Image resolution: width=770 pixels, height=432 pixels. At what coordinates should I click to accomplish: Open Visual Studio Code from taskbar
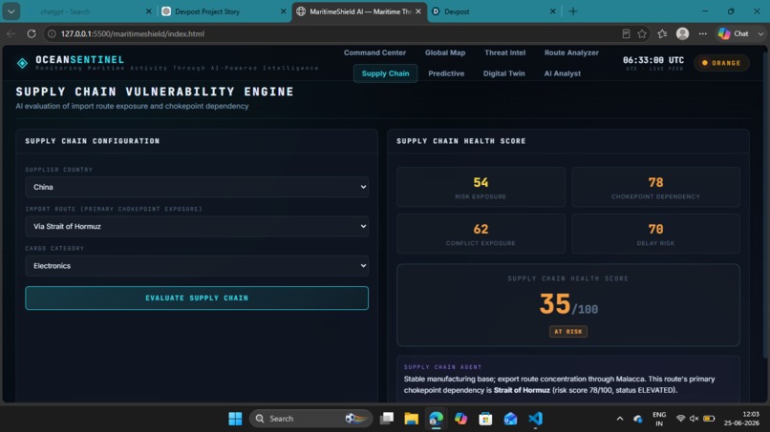click(x=535, y=419)
